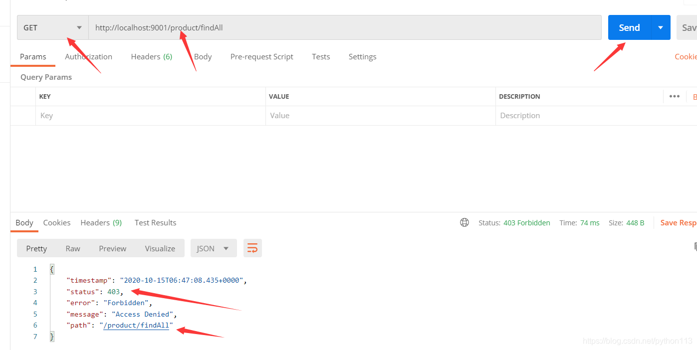The height and width of the screenshot is (350, 697).
Task: Toggle the wrap lines icon
Action: (x=252, y=248)
